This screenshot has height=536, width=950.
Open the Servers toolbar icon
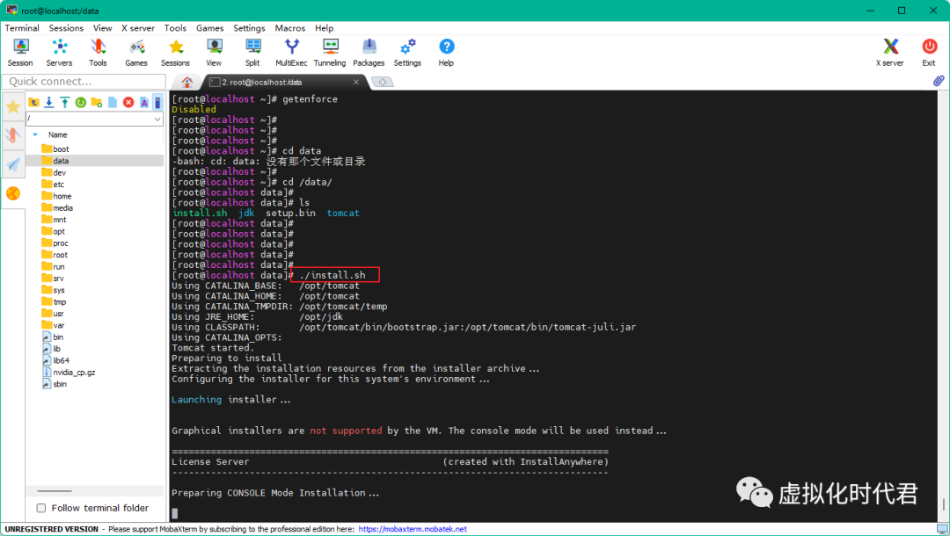(59, 52)
